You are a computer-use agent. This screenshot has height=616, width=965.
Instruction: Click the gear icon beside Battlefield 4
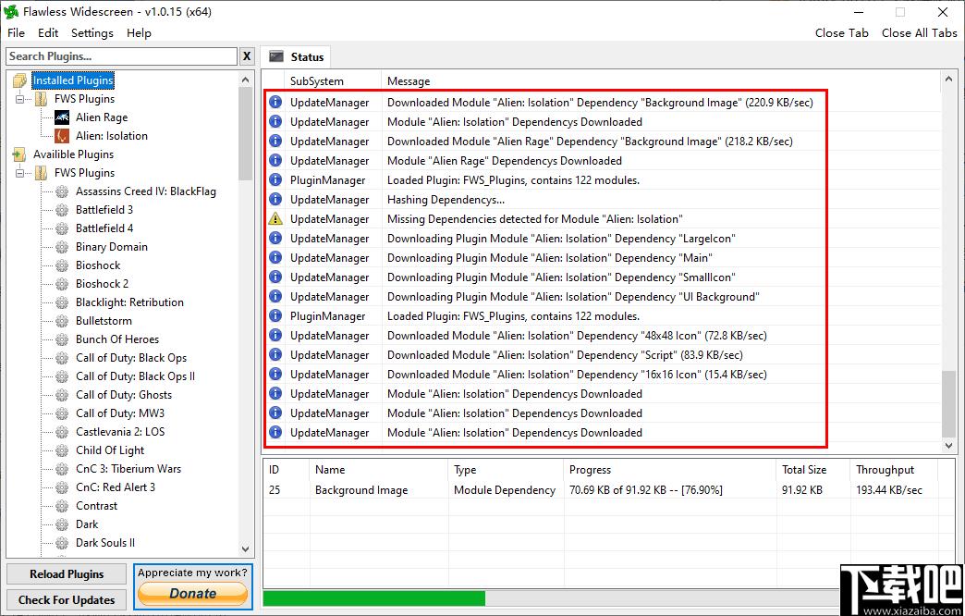[x=62, y=228]
